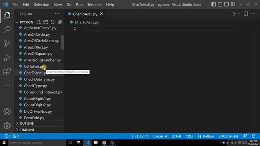Click the Explorer vertical scrollbar
260x146 pixels.
point(62,42)
